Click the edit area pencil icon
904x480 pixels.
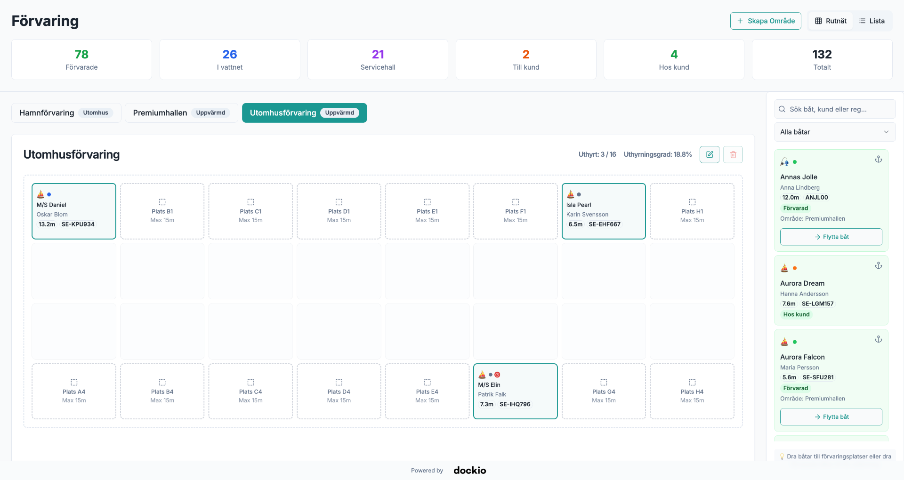coord(710,154)
